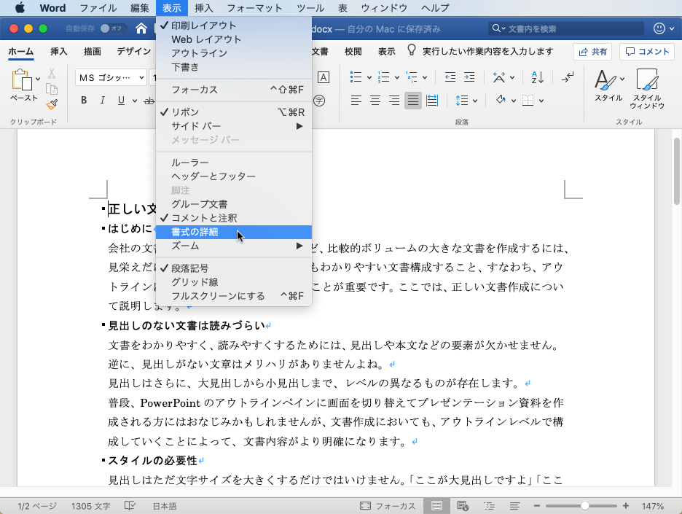This screenshot has width=682, height=514.
Task: Select the Format Painter brush icon
Action: point(52,104)
